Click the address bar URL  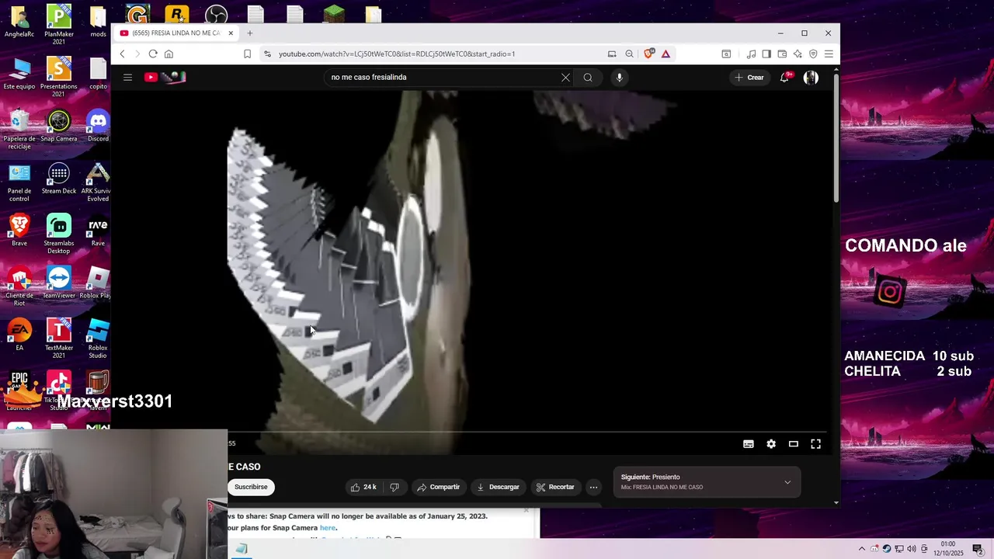pyautogui.click(x=397, y=54)
